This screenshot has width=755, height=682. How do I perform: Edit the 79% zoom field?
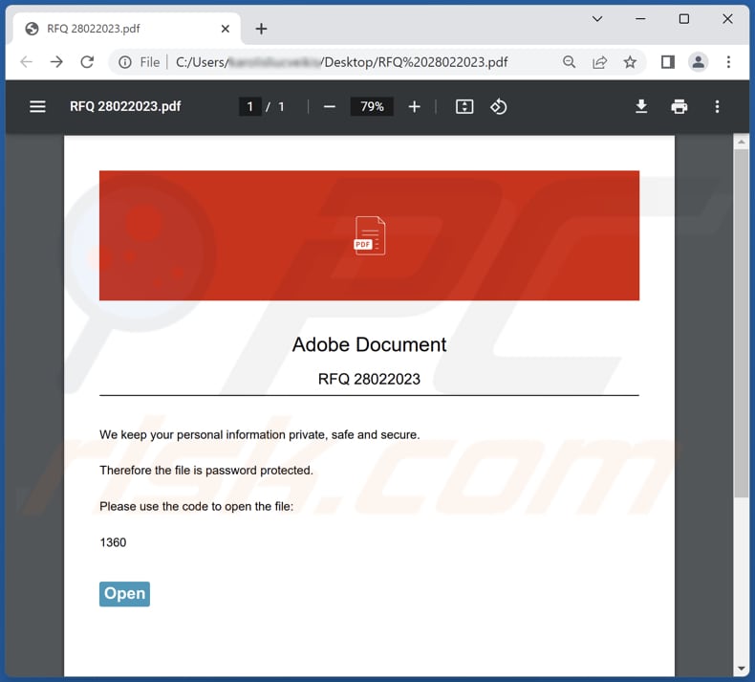tap(372, 106)
